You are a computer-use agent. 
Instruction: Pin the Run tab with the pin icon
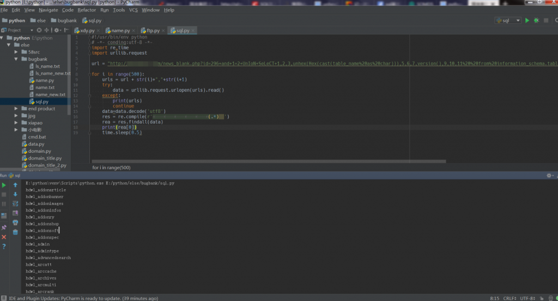tap(4, 227)
